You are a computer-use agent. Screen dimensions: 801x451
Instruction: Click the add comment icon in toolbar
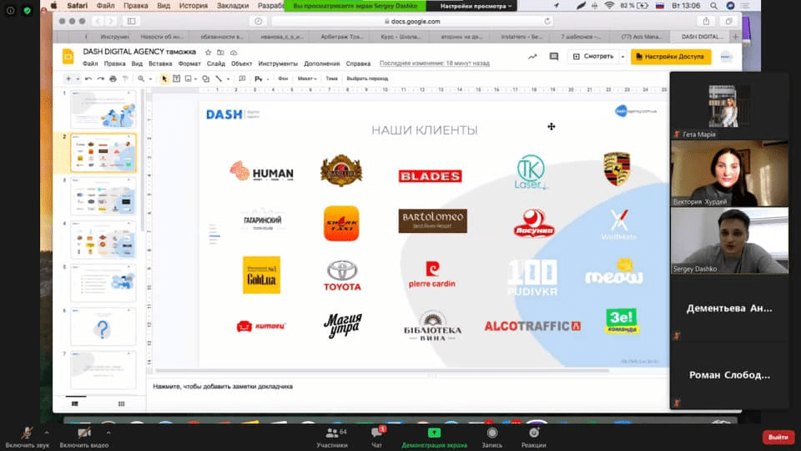242,79
